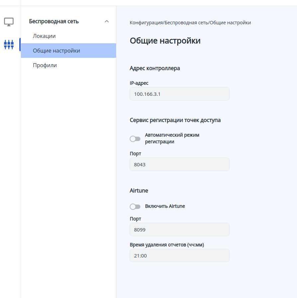Image resolution: width=297 pixels, height=298 pixels.
Task: Click the Беспроводная сеть menu header
Action: pos(54,21)
